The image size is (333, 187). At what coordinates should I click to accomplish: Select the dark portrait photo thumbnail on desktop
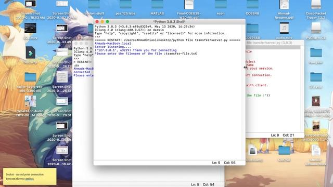[x=316, y=101]
